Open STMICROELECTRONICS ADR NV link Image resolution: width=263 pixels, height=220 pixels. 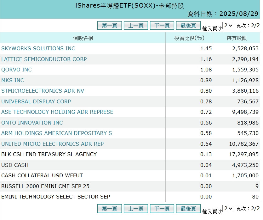click(43, 91)
